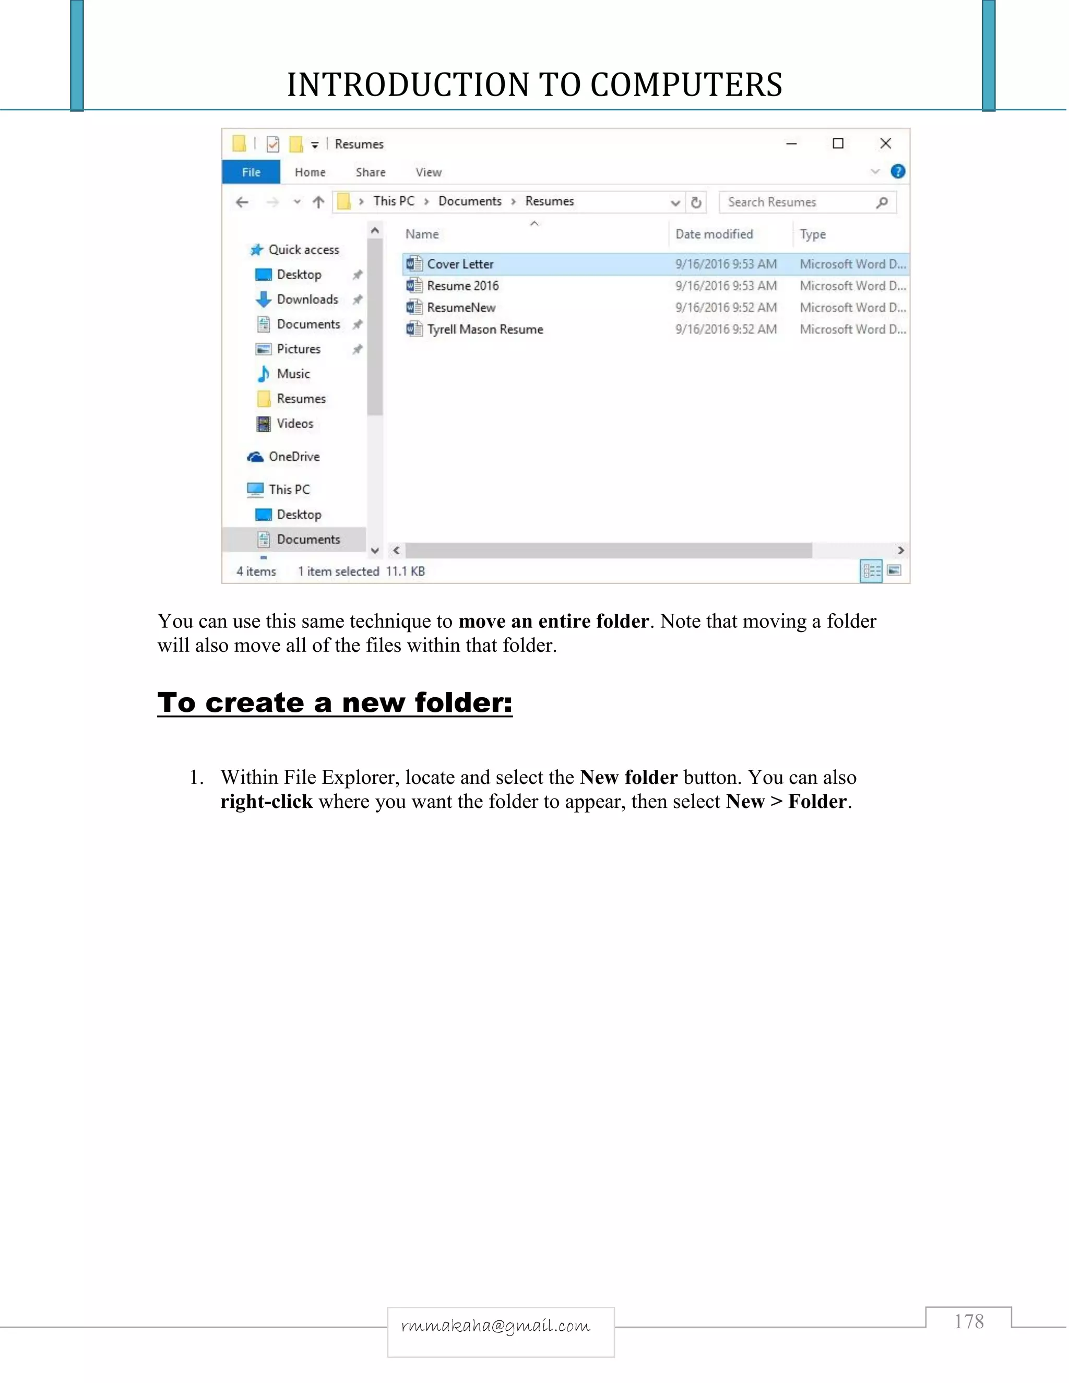Click the OneDrive cloud icon

255,457
